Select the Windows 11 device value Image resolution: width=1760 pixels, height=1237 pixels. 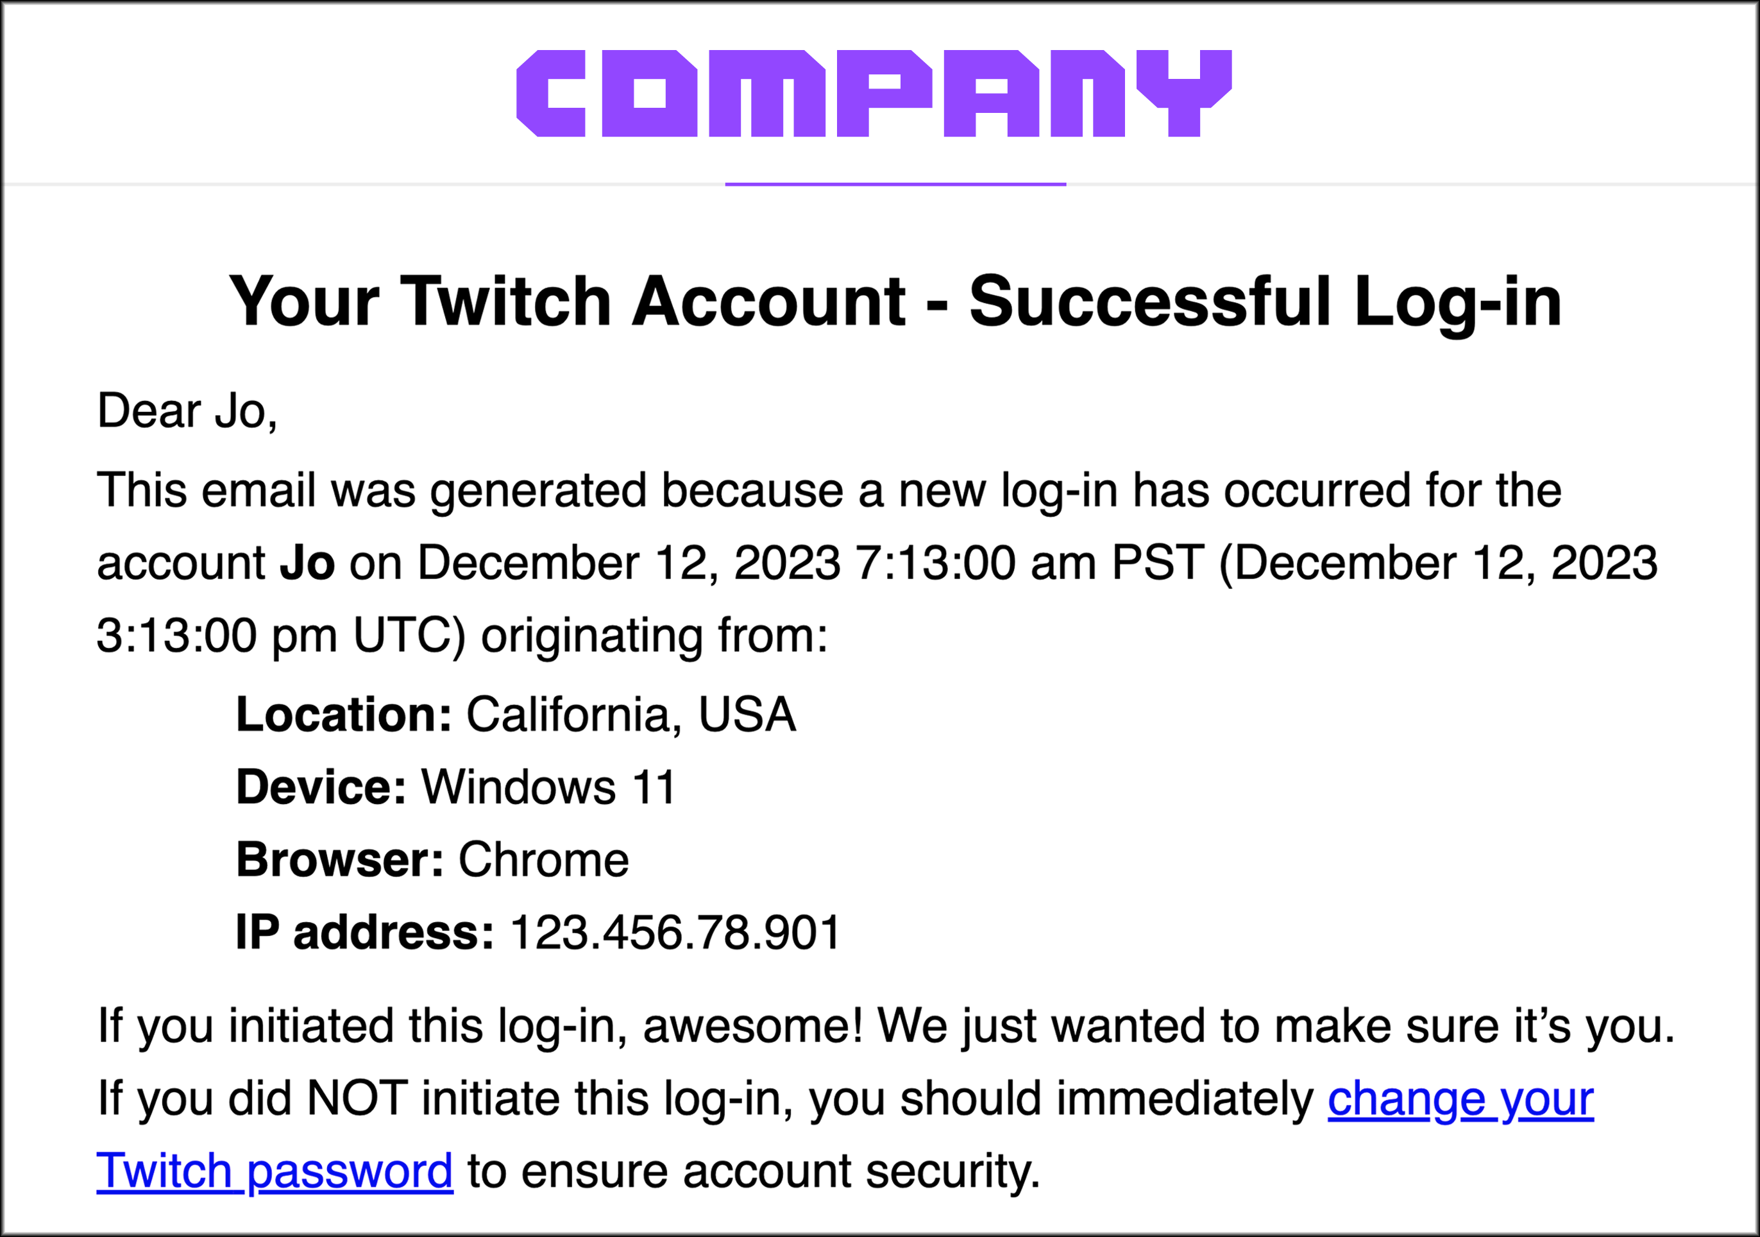(548, 787)
